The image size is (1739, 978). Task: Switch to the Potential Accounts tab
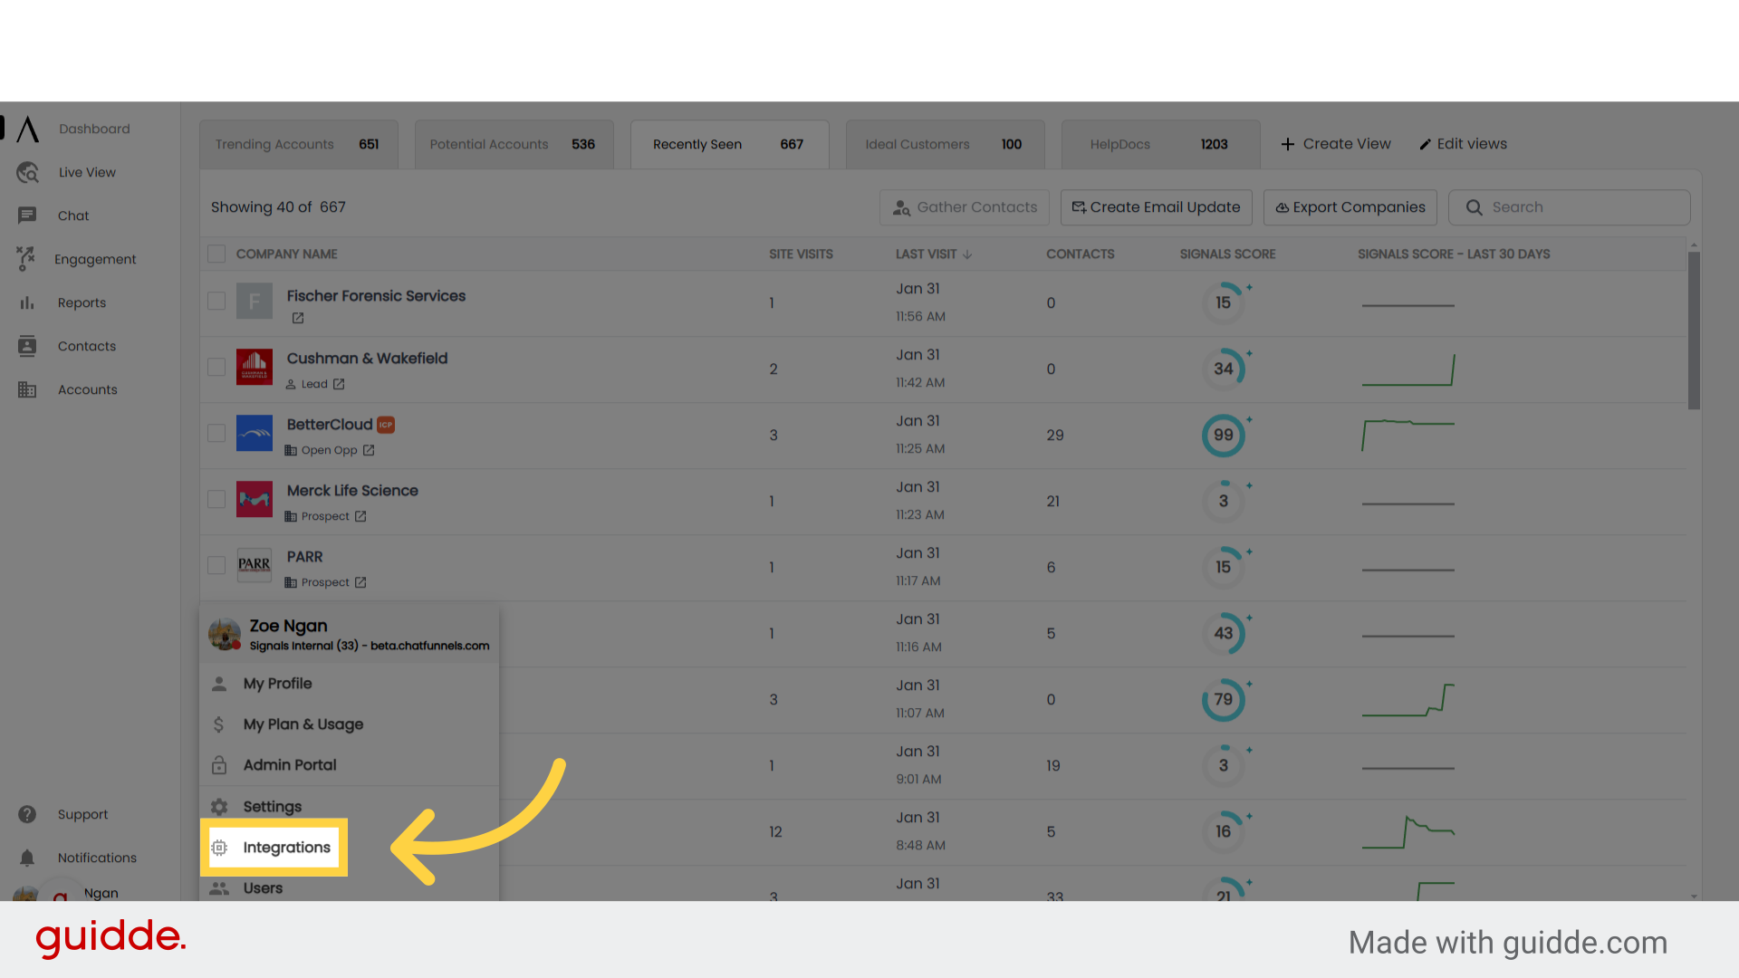pyautogui.click(x=514, y=144)
